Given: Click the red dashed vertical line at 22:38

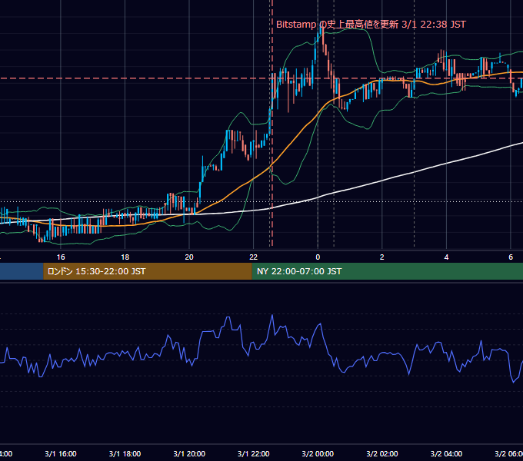Looking at the screenshot, I should (x=272, y=123).
